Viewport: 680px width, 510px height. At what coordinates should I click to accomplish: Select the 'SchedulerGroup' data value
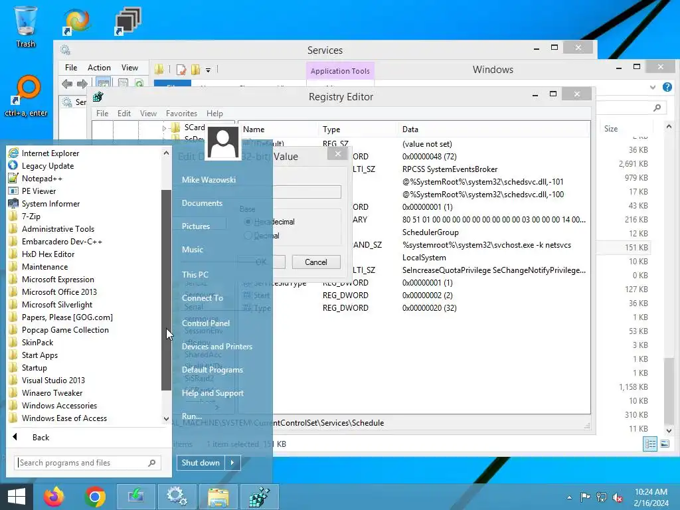click(x=430, y=232)
